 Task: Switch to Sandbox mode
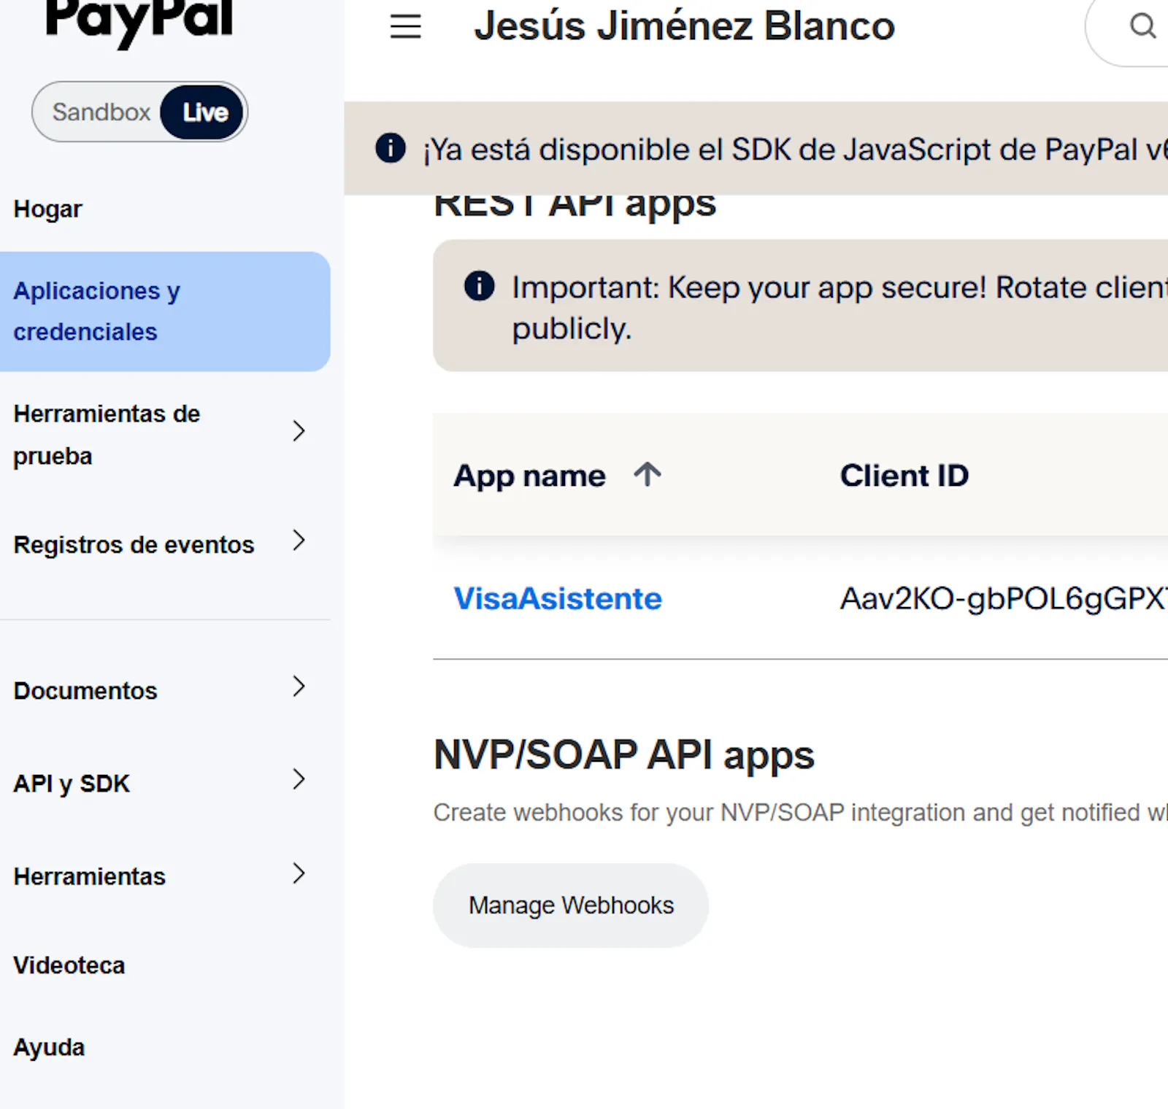(101, 112)
